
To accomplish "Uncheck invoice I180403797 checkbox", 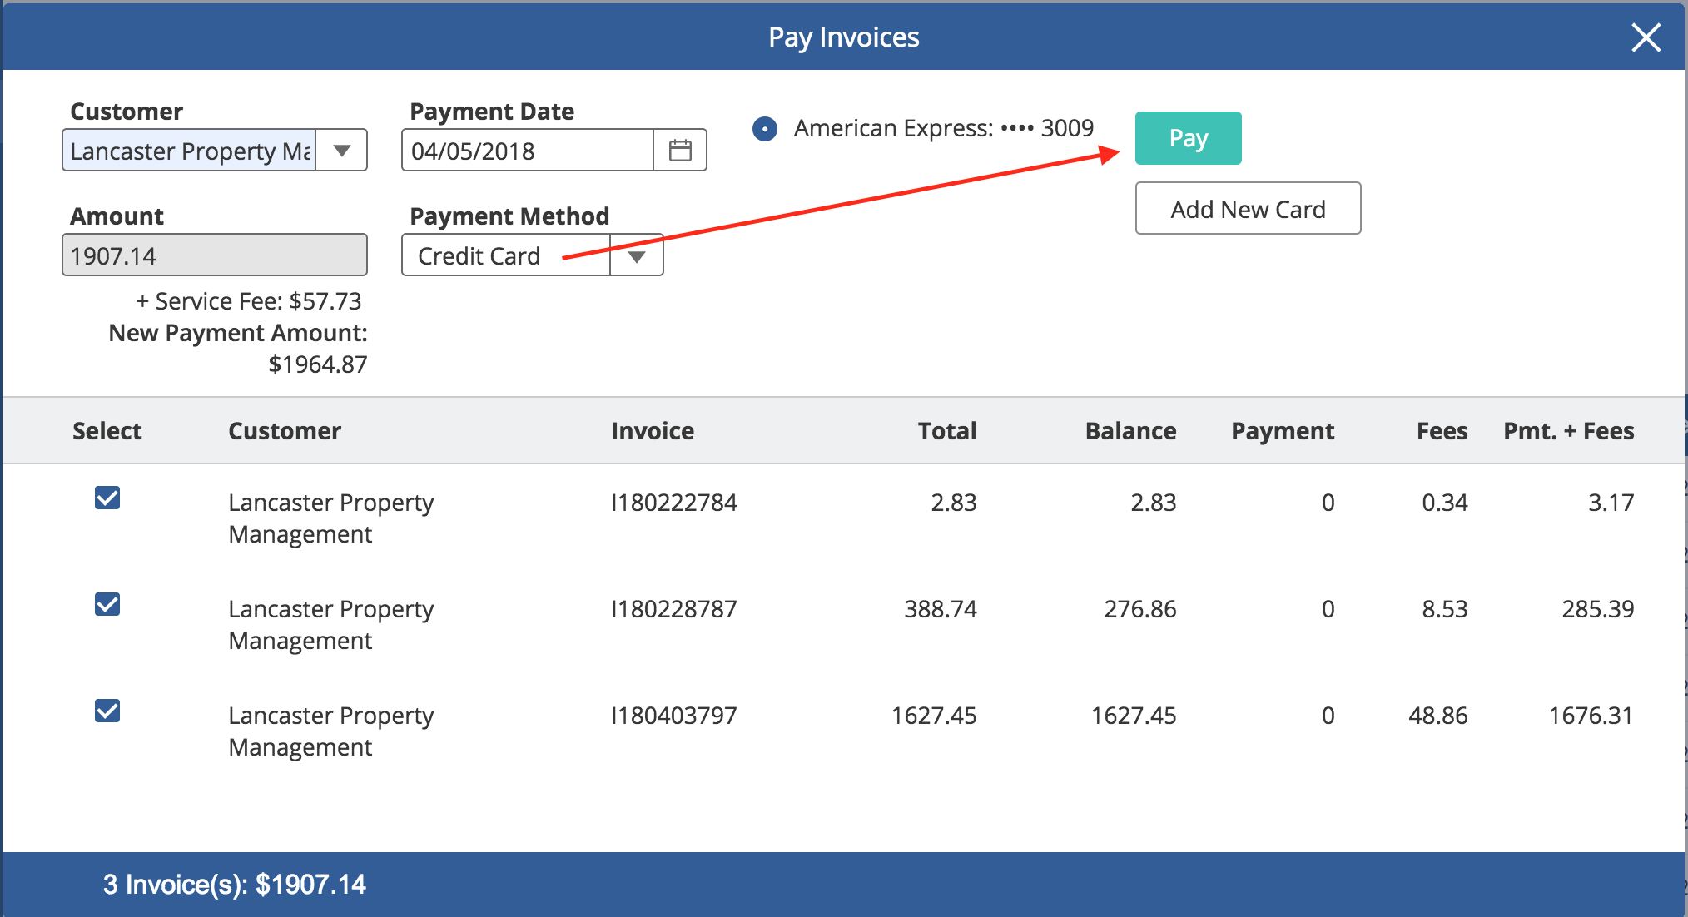I will point(107,711).
